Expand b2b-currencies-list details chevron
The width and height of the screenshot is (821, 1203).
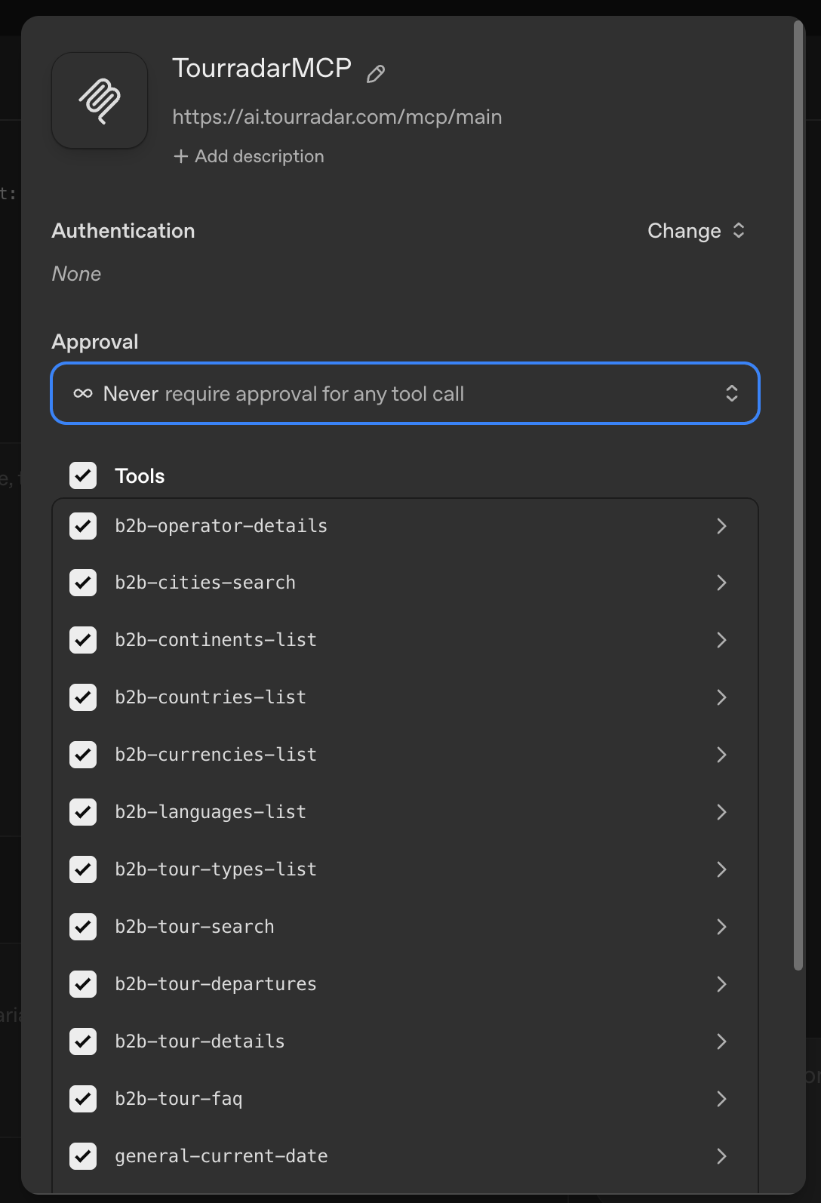click(x=721, y=755)
